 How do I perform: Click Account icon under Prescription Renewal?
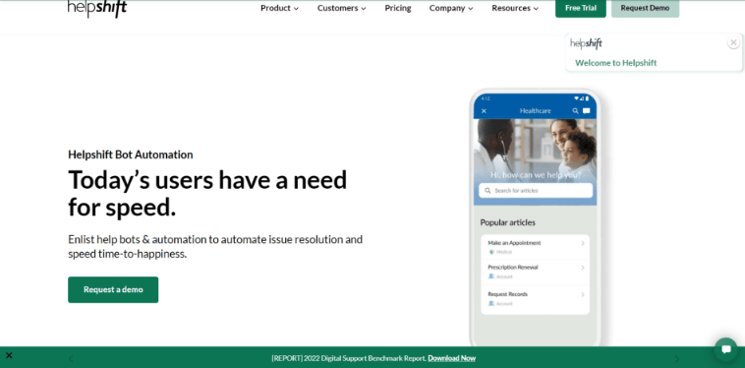(491, 276)
